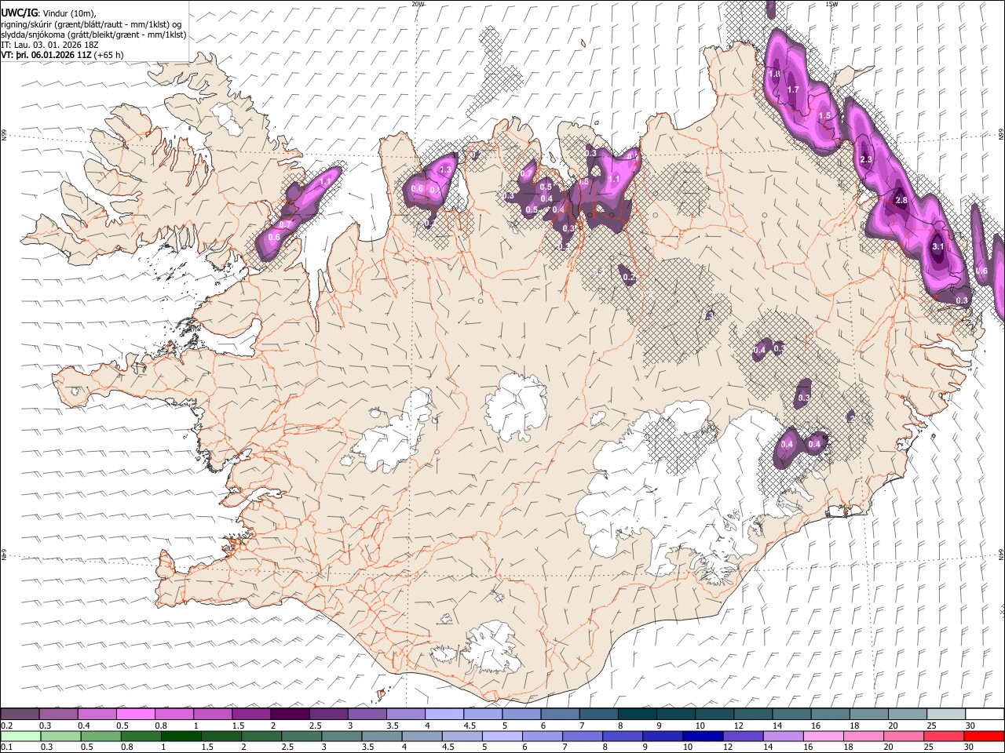Image resolution: width=1005 pixels, height=753 pixels.
Task: Click the 'rigning/skúrir' legend description line
Action: coord(90,24)
